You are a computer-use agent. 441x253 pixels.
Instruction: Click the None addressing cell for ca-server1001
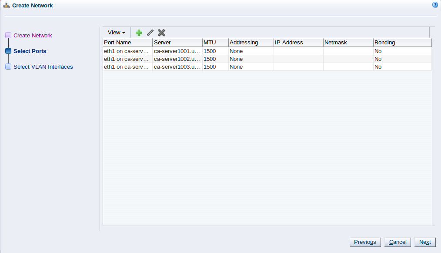(251, 51)
